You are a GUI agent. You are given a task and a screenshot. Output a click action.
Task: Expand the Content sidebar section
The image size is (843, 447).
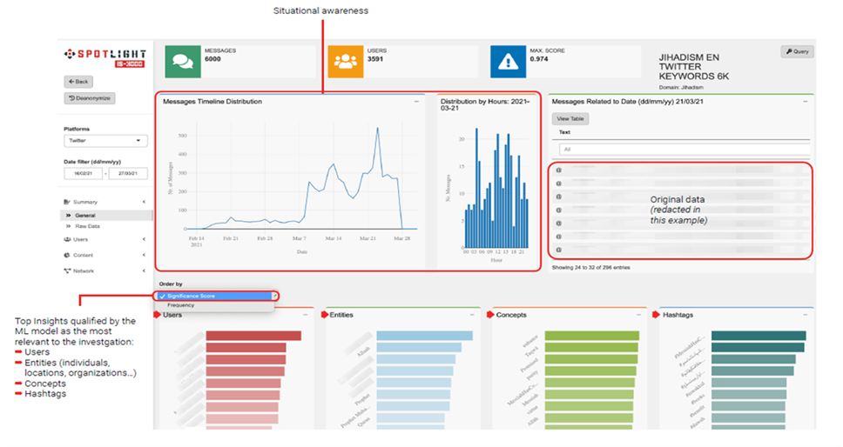pos(105,255)
